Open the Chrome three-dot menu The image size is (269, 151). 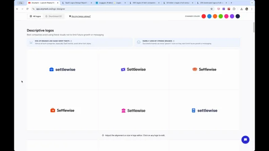point(252,9)
